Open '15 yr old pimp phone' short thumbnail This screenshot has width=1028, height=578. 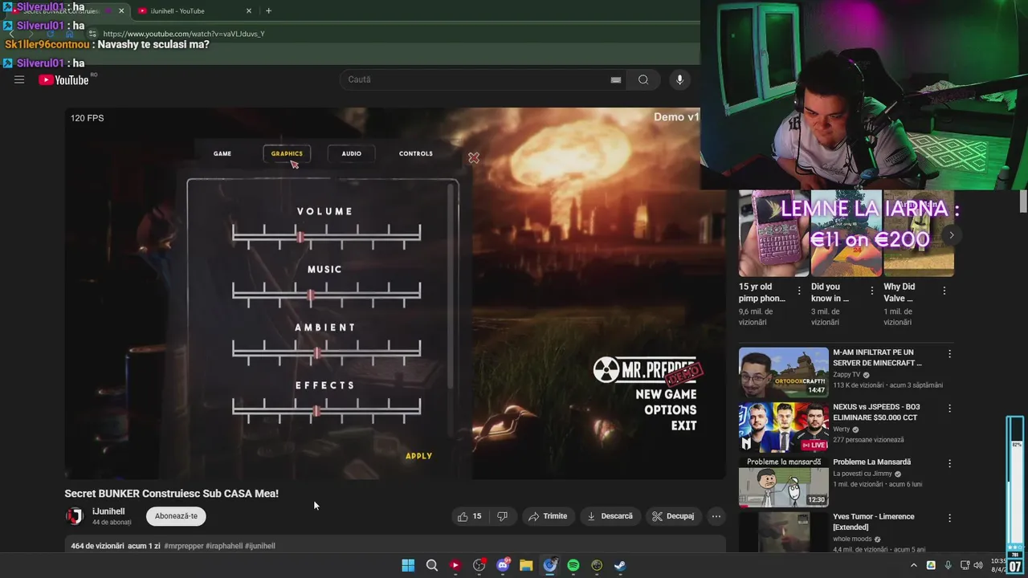click(x=774, y=234)
